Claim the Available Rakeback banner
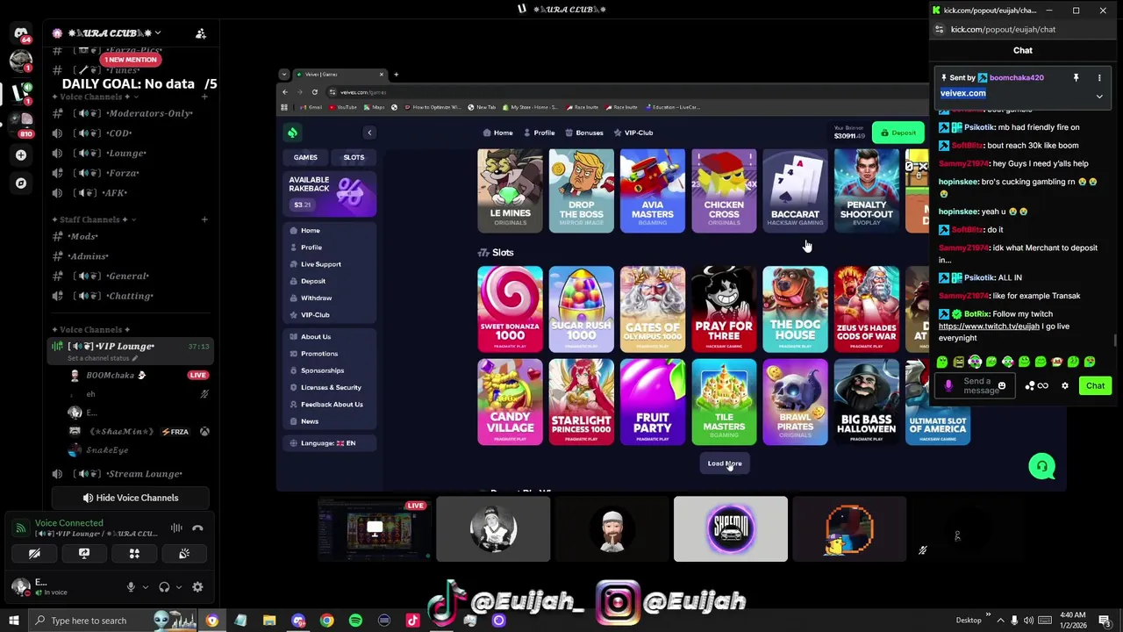This screenshot has height=632, width=1123. click(x=330, y=194)
